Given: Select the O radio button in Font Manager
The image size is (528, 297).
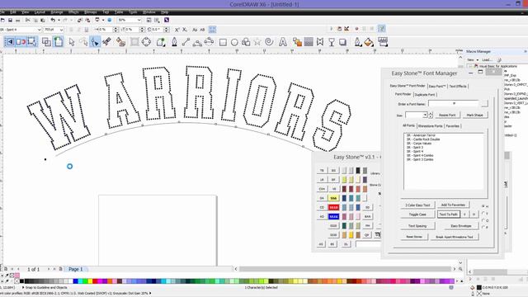Looking at the screenshot, I should [483, 220].
